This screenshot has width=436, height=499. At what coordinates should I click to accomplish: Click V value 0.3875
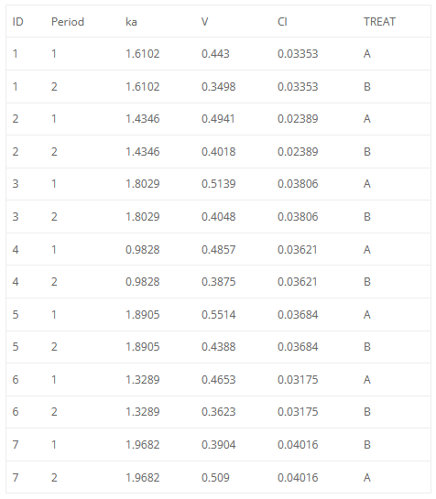click(219, 282)
